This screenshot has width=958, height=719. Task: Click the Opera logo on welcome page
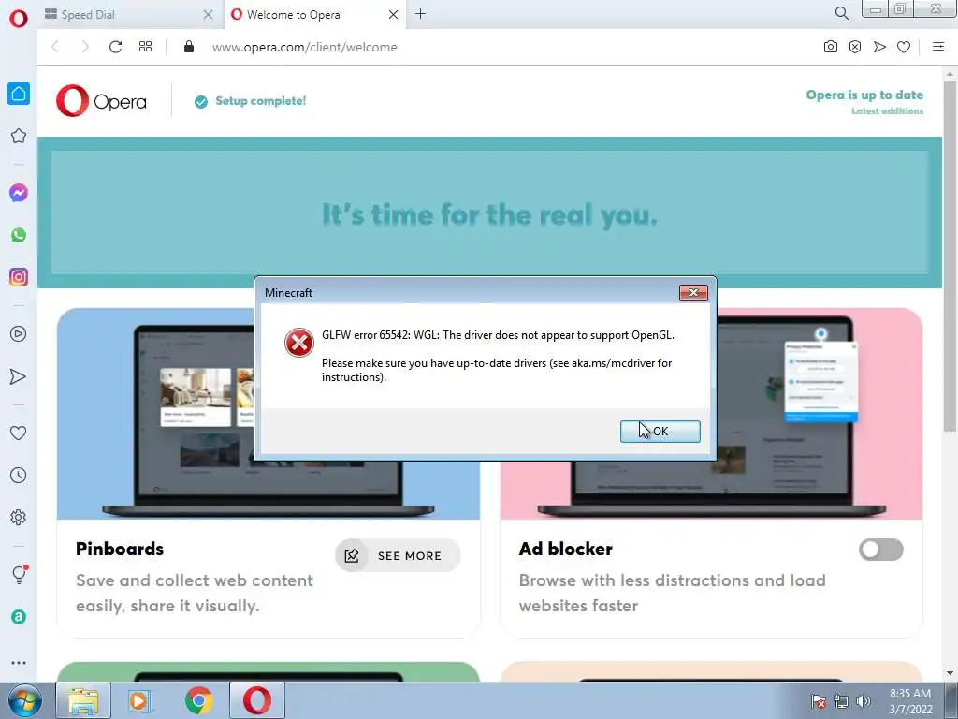pos(101,101)
